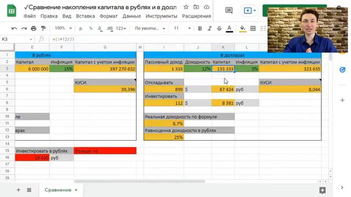Open text color picker

tap(229, 28)
